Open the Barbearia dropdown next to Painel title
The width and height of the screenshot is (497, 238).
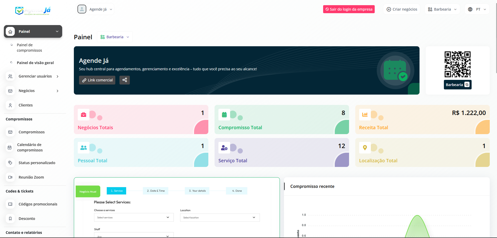click(x=115, y=37)
